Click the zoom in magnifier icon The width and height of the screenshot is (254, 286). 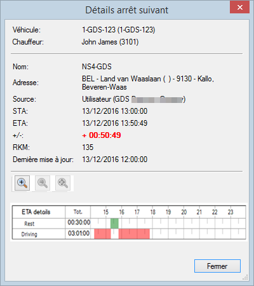(22, 183)
